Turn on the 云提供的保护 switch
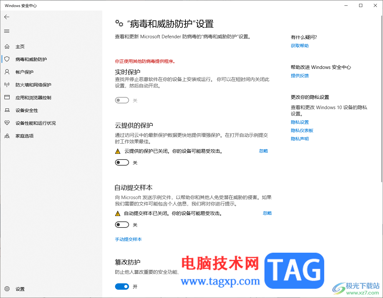Viewport: 383px width, 298px height. click(122, 163)
